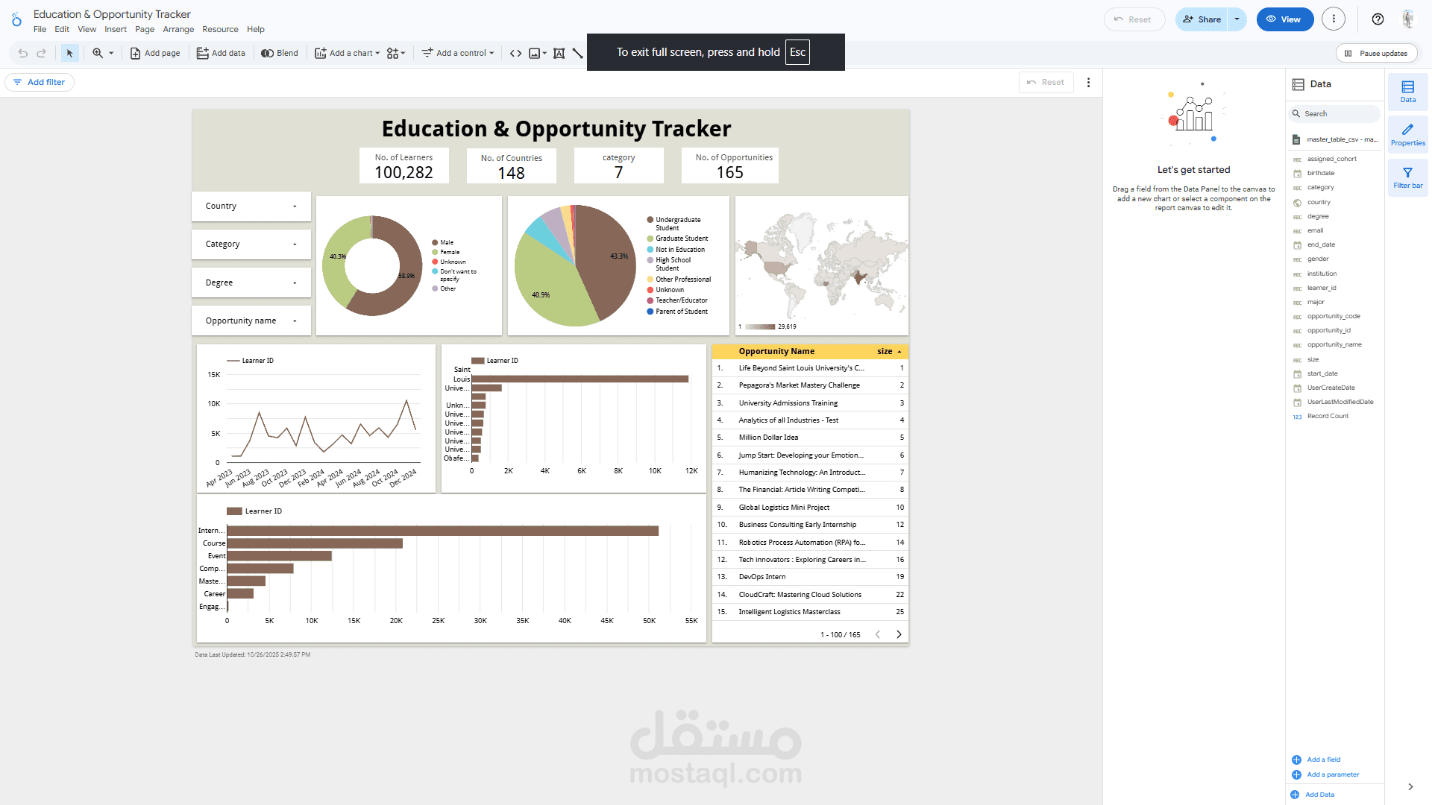
Task: Select the text box tool
Action: 559,53
